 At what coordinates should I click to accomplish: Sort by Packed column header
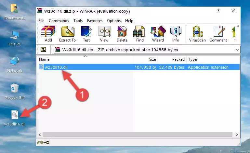click(172, 59)
